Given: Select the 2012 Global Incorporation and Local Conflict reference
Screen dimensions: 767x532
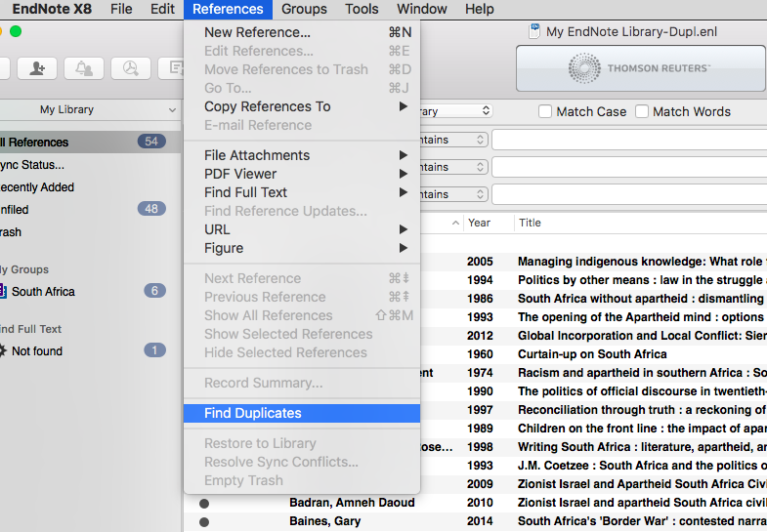Looking at the screenshot, I should 593,336.
